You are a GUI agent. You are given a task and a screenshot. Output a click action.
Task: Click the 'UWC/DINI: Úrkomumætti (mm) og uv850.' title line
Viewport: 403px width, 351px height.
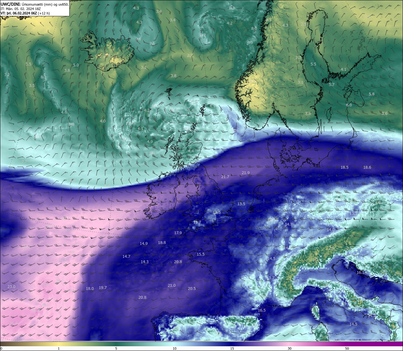click(35, 4)
